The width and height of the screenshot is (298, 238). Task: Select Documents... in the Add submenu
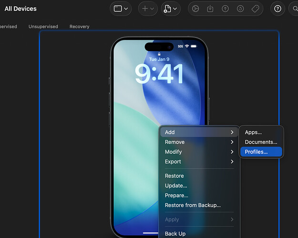click(261, 142)
